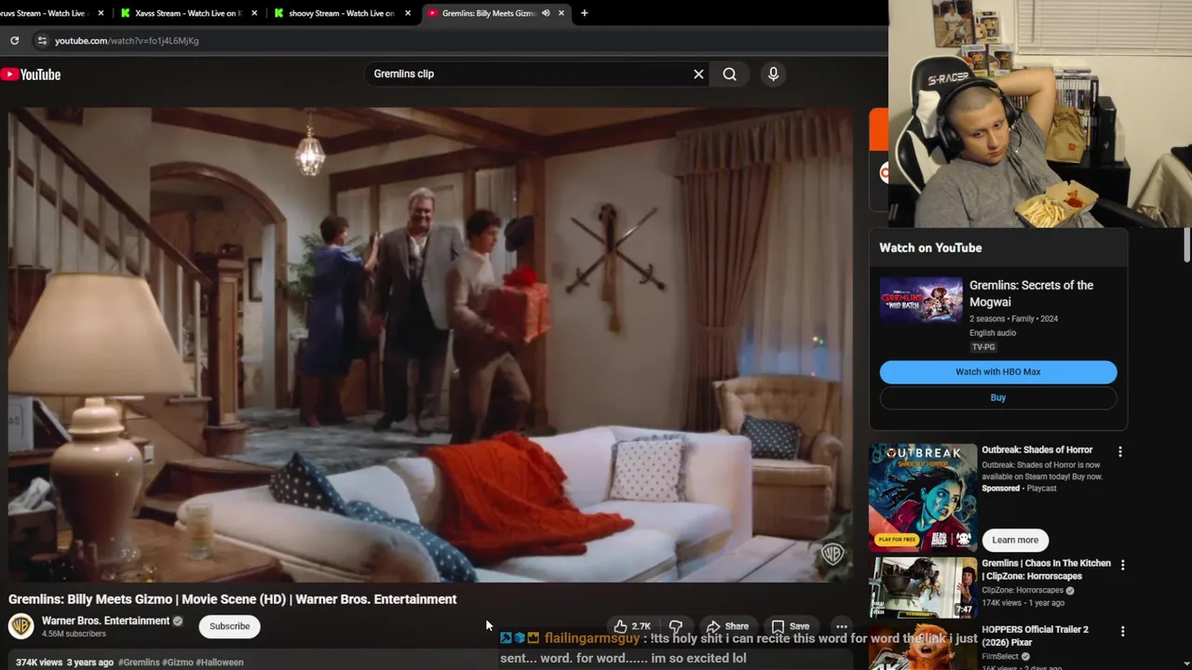Open Outbreak: Shades of Horror ad thumbnail
This screenshot has height=670, width=1192.
tap(923, 497)
